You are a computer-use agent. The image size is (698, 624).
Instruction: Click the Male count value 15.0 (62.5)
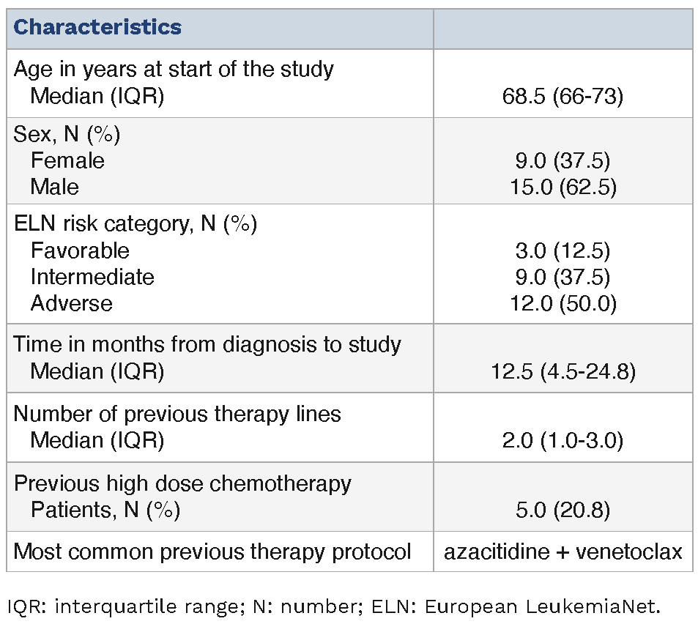[563, 187]
